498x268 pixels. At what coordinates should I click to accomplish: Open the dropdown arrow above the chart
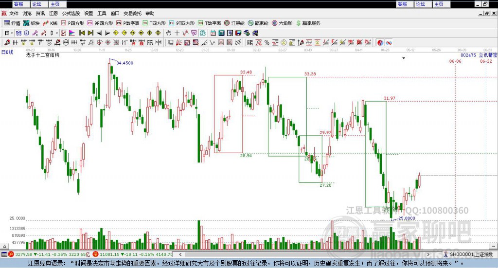pyautogui.click(x=404, y=58)
